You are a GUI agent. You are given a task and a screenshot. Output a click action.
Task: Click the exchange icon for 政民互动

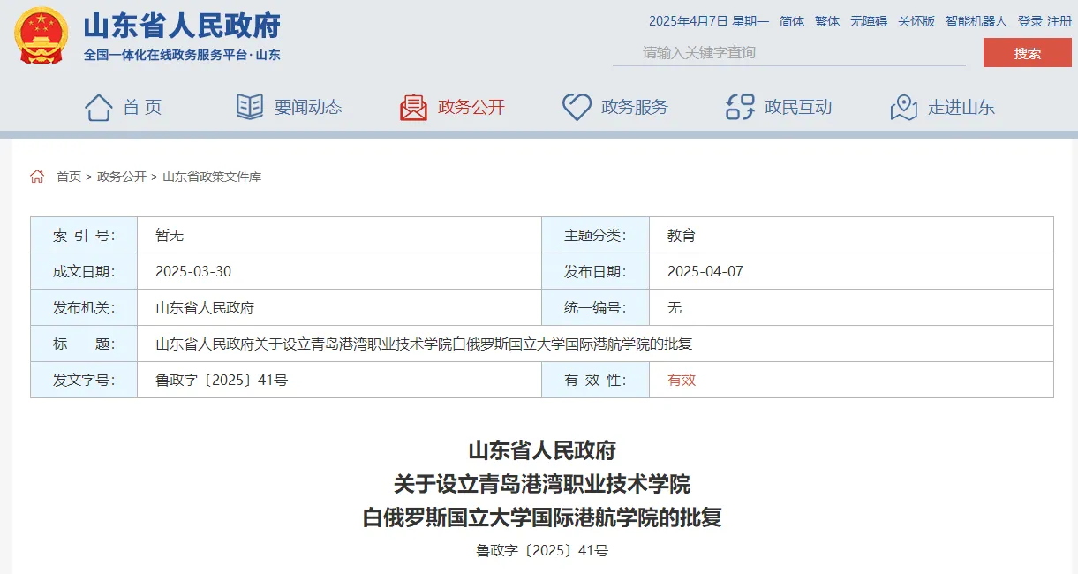740,108
